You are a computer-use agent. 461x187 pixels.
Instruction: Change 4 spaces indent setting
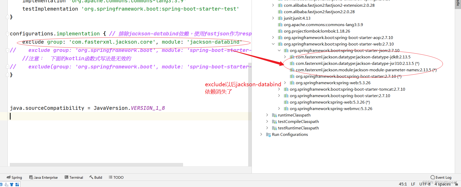442,184
